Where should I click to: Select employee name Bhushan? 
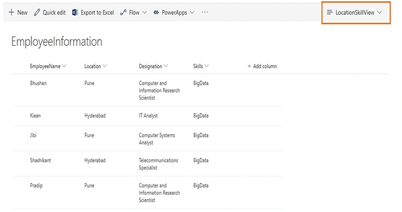[x=38, y=83]
